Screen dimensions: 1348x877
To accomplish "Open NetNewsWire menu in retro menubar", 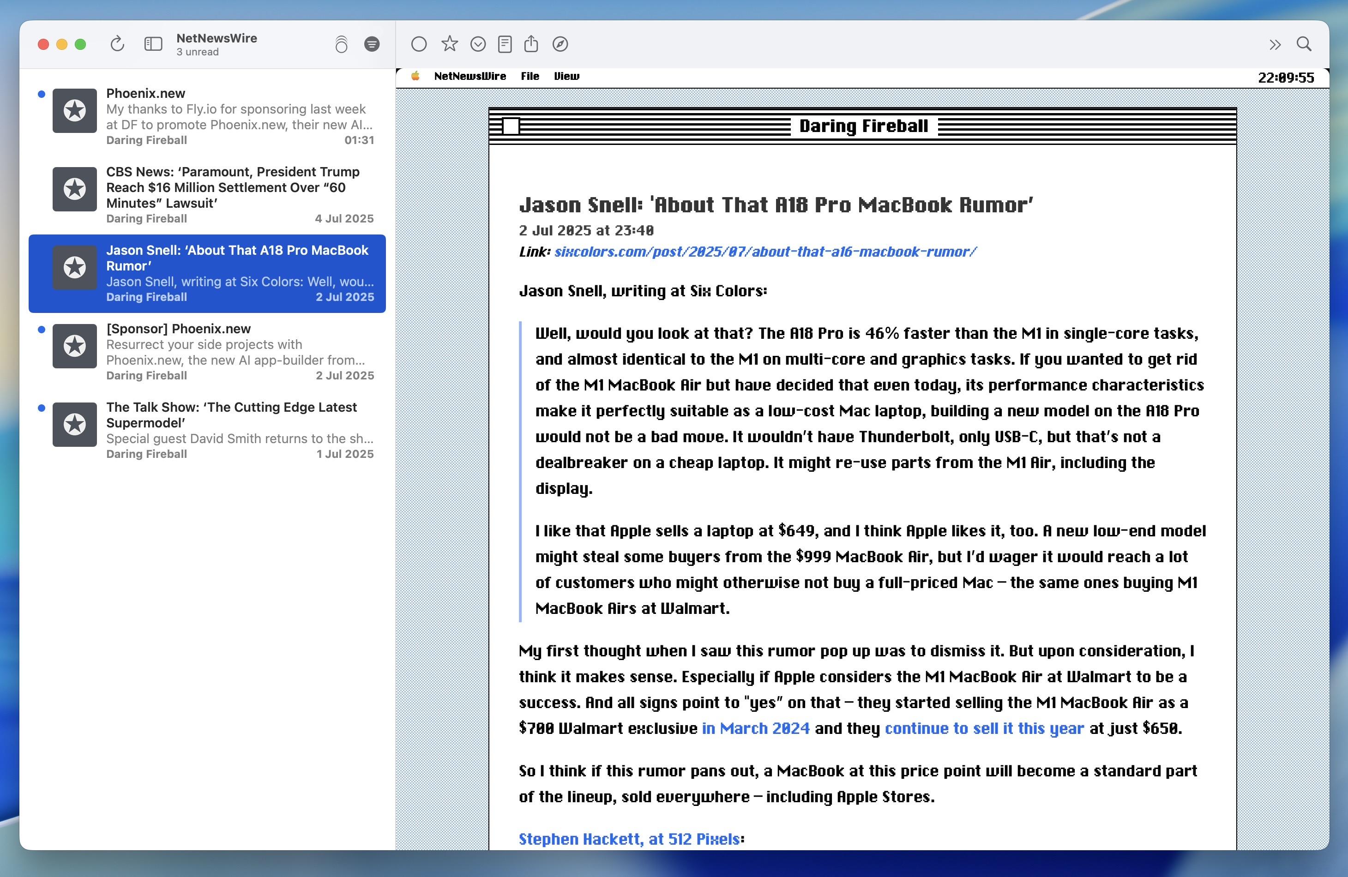I will pyautogui.click(x=469, y=76).
